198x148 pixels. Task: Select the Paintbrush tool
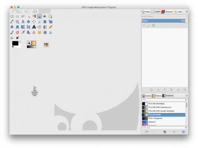coord(12,32)
